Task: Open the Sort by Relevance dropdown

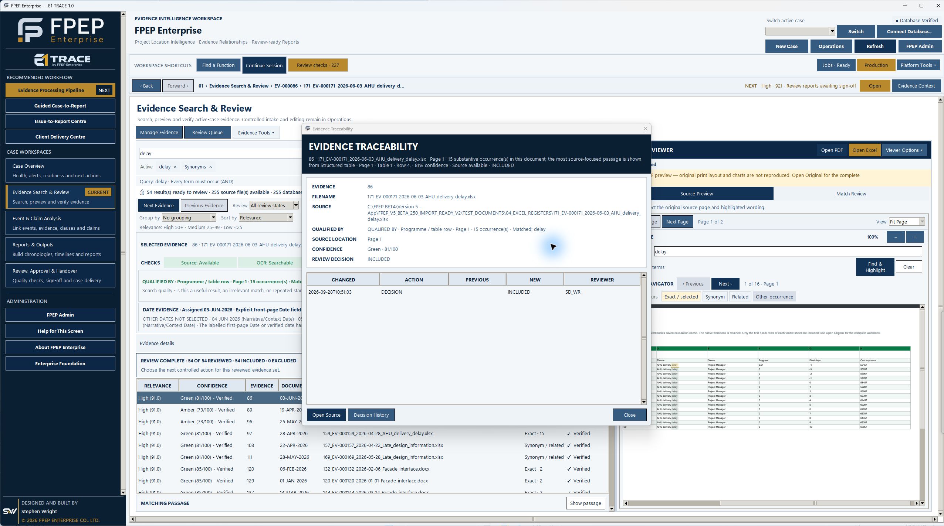Action: [x=266, y=218]
